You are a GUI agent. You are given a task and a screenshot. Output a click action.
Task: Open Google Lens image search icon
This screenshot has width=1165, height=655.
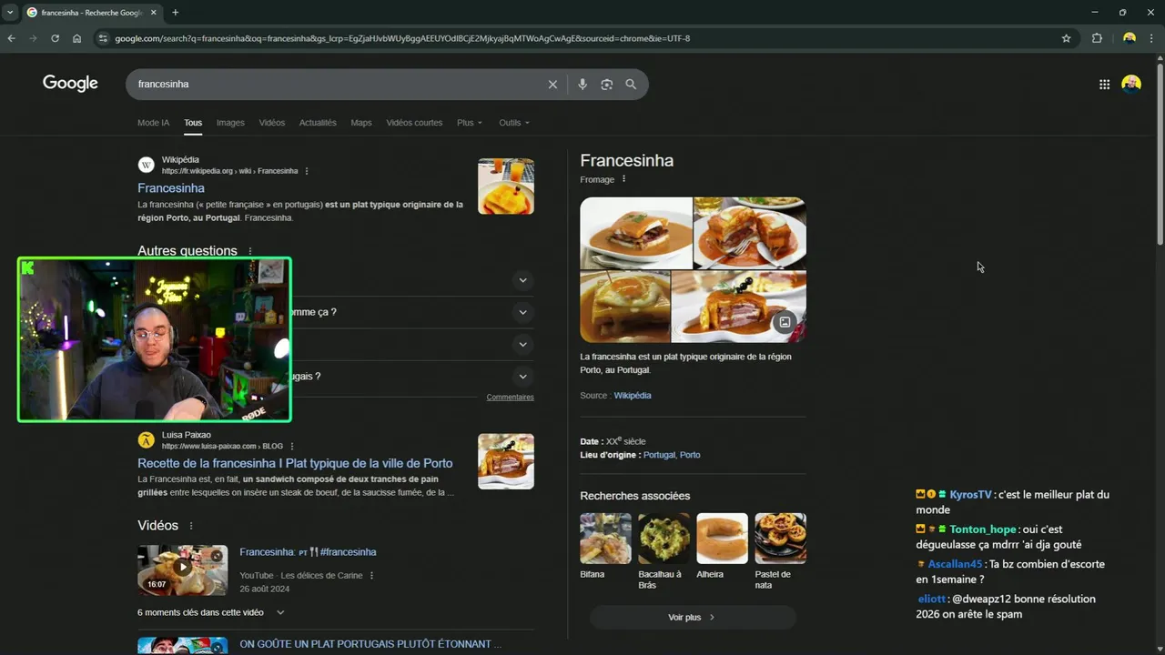(607, 84)
